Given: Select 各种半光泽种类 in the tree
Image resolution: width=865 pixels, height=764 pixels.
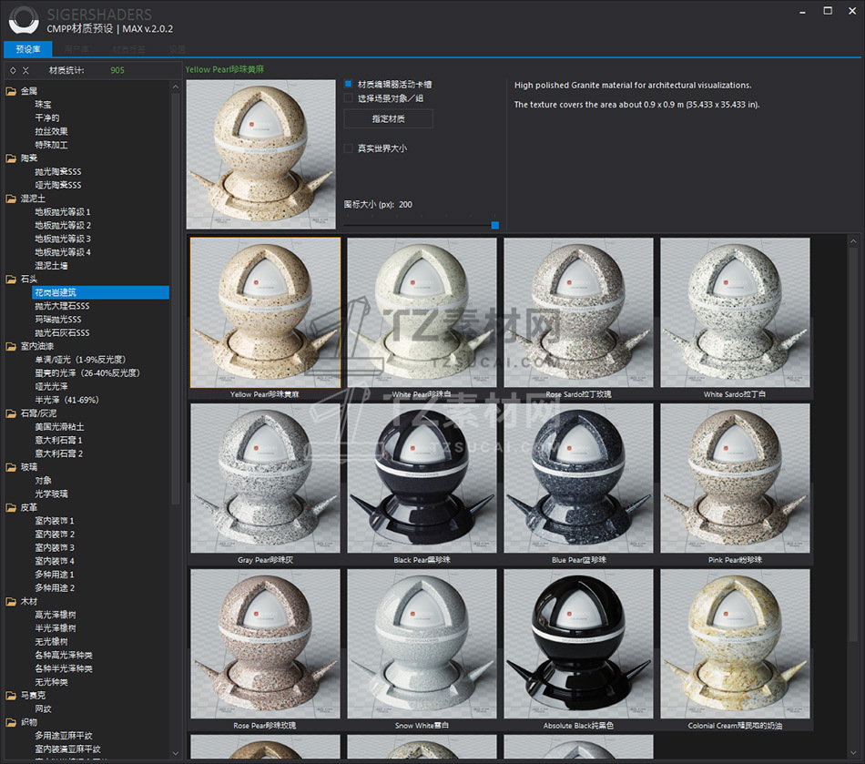Looking at the screenshot, I should [x=64, y=668].
